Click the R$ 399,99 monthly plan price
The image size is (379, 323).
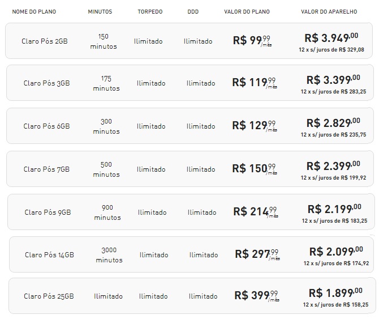pos(256,295)
